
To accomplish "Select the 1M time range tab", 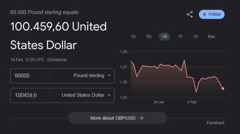I will pyautogui.click(x=164, y=37).
